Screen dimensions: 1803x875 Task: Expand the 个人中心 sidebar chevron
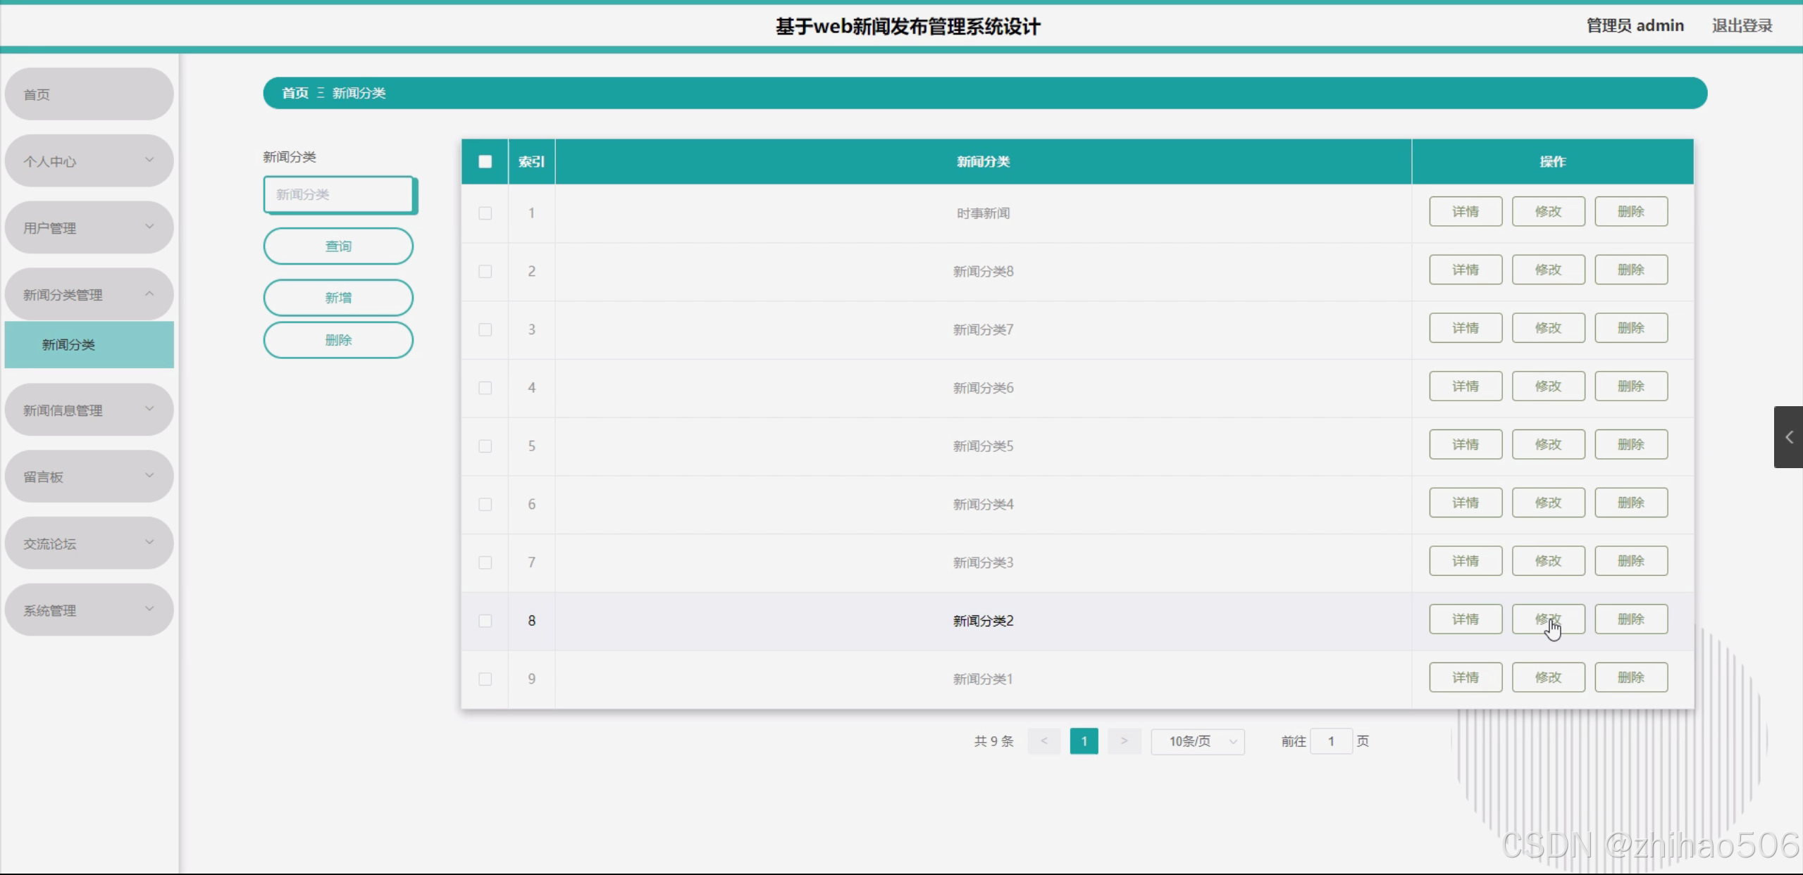tap(149, 160)
